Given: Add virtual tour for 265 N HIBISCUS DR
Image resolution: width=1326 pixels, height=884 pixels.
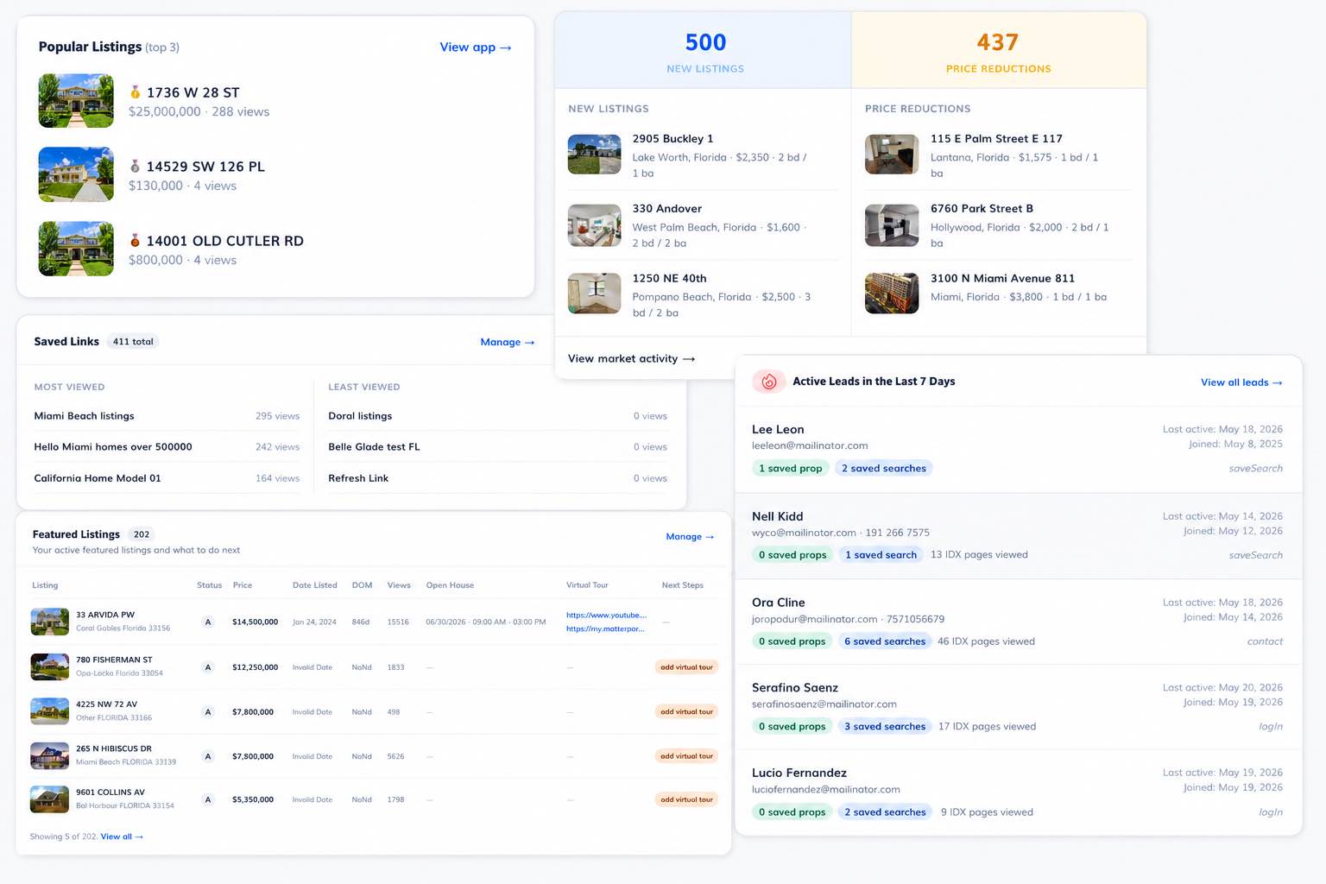Looking at the screenshot, I should pyautogui.click(x=686, y=756).
